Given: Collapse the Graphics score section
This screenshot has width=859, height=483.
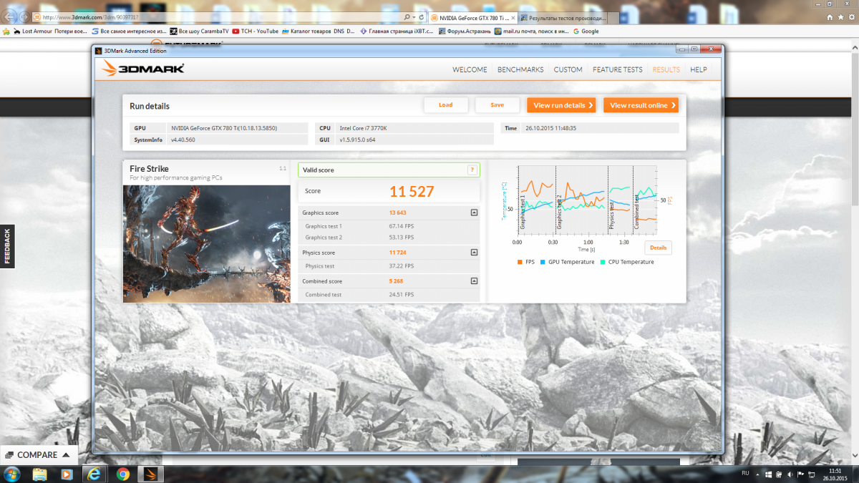Looking at the screenshot, I should pyautogui.click(x=474, y=213).
